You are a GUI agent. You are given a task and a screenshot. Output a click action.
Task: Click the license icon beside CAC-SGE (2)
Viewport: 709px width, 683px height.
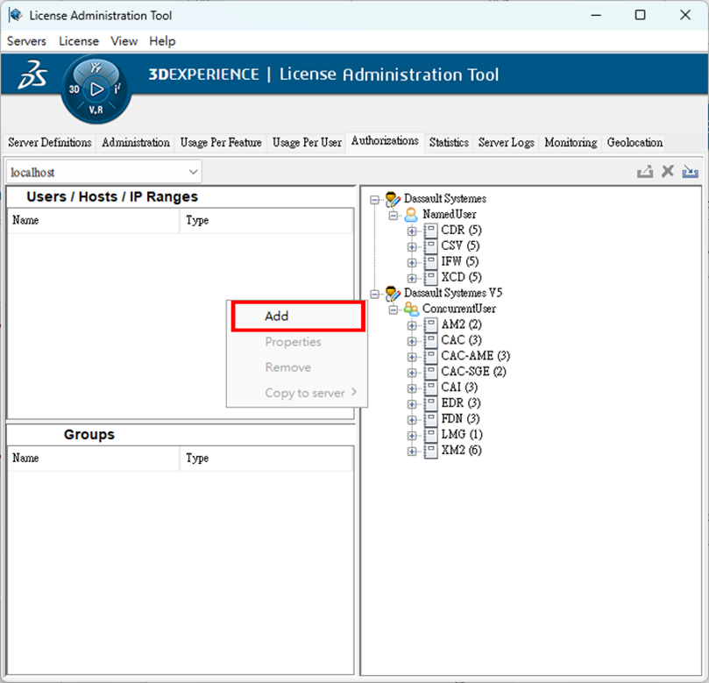(430, 373)
